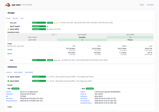Click the Bird reconfig-time label
The height and width of the screenshot is (112, 159).
click(85, 101)
